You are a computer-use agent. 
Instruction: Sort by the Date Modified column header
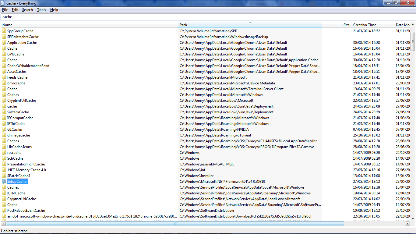pos(402,25)
